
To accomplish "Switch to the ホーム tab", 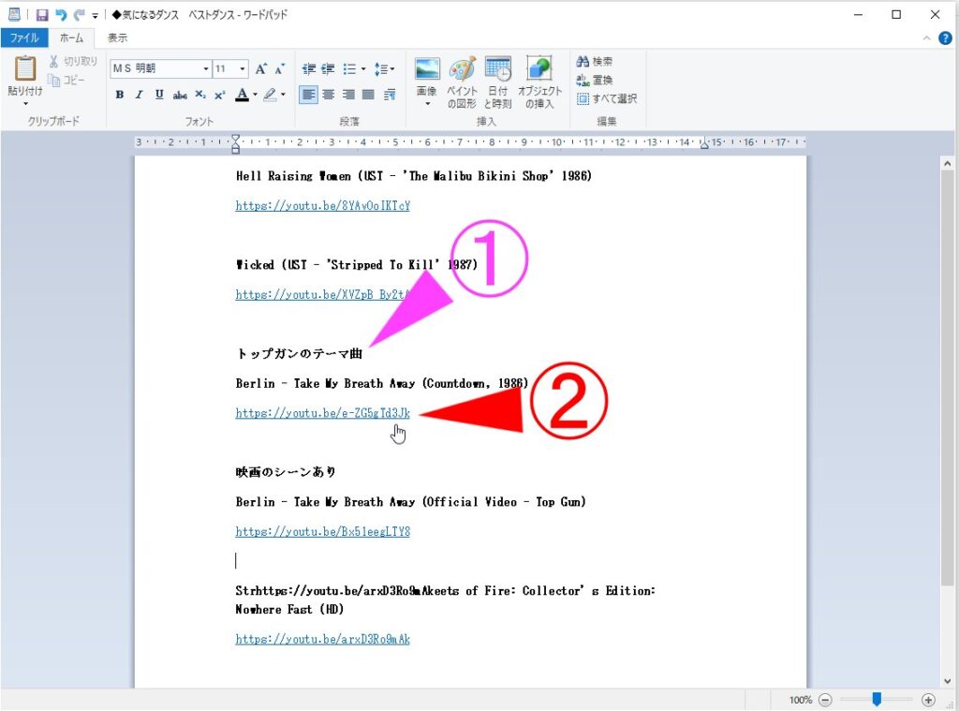I will coord(71,37).
